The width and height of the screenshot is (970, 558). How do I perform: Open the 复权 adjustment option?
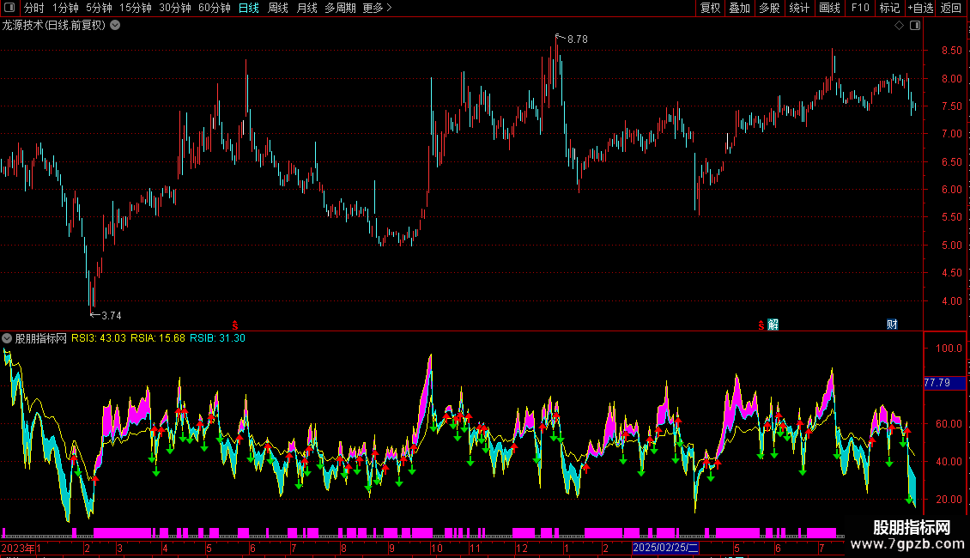tap(710, 8)
